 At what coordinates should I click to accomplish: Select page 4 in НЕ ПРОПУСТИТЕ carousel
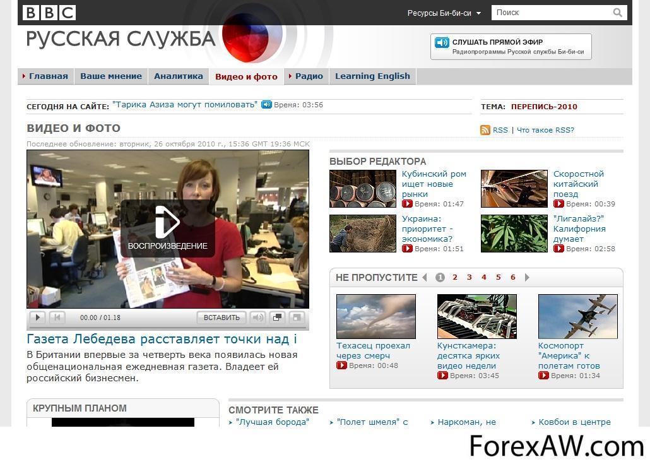484,277
